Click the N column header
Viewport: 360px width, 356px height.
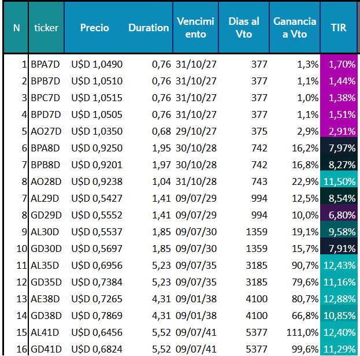click(x=16, y=28)
